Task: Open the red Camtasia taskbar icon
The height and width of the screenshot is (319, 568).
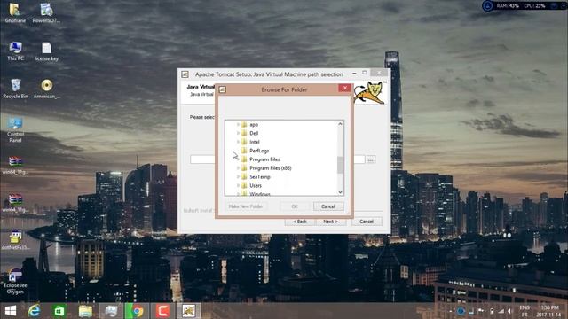Action: tap(162, 311)
